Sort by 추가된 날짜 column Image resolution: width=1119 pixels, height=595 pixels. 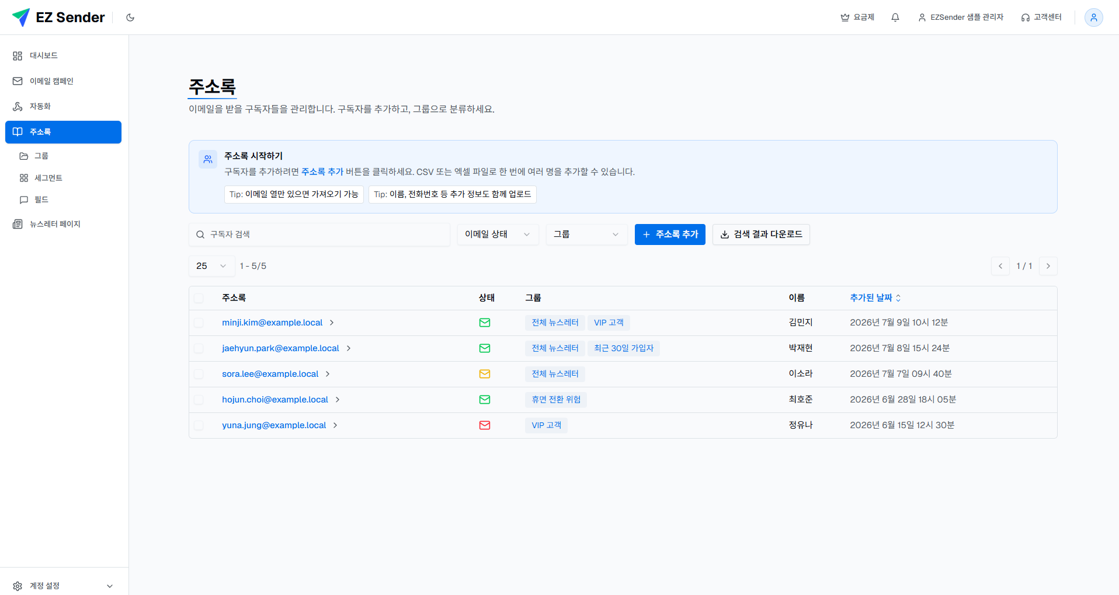click(x=875, y=298)
